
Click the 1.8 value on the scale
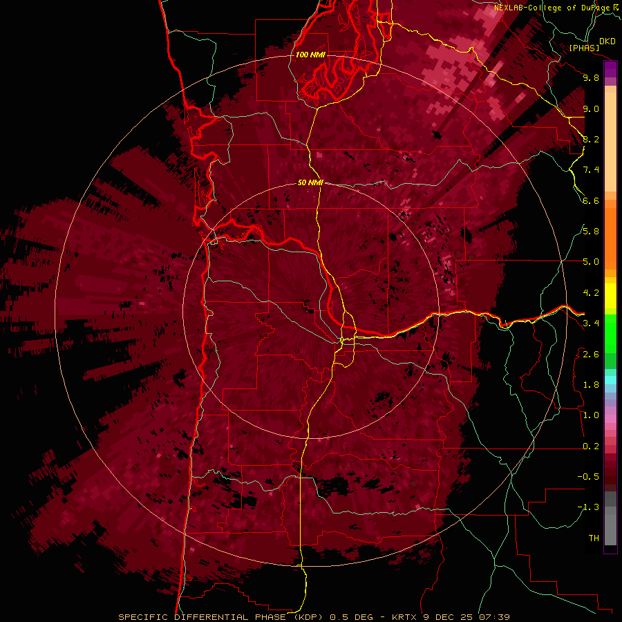tap(591, 385)
